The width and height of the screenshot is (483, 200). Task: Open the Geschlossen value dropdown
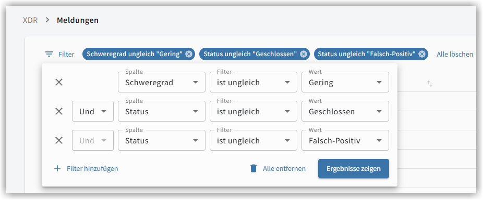tap(345, 111)
